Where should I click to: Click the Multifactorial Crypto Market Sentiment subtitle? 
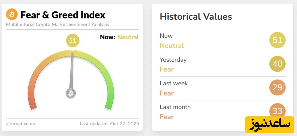click(57, 24)
